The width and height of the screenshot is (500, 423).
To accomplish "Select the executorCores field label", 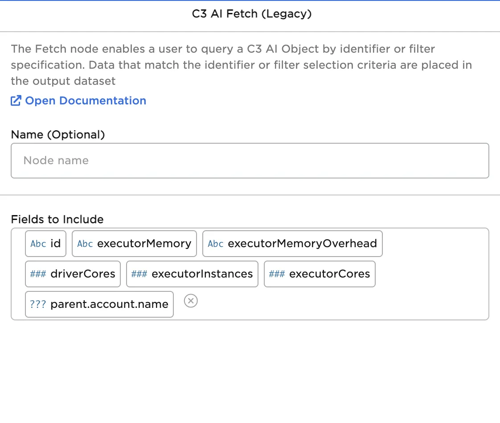I will coord(329,274).
